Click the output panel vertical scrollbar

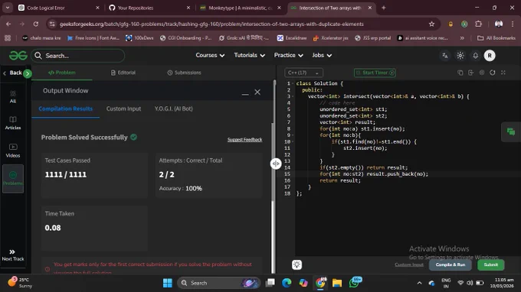(x=274, y=162)
